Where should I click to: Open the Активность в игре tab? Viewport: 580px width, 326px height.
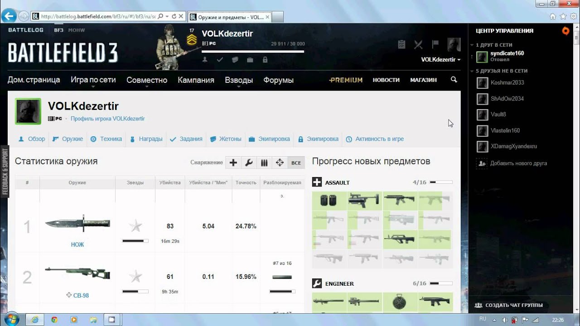pyautogui.click(x=375, y=139)
